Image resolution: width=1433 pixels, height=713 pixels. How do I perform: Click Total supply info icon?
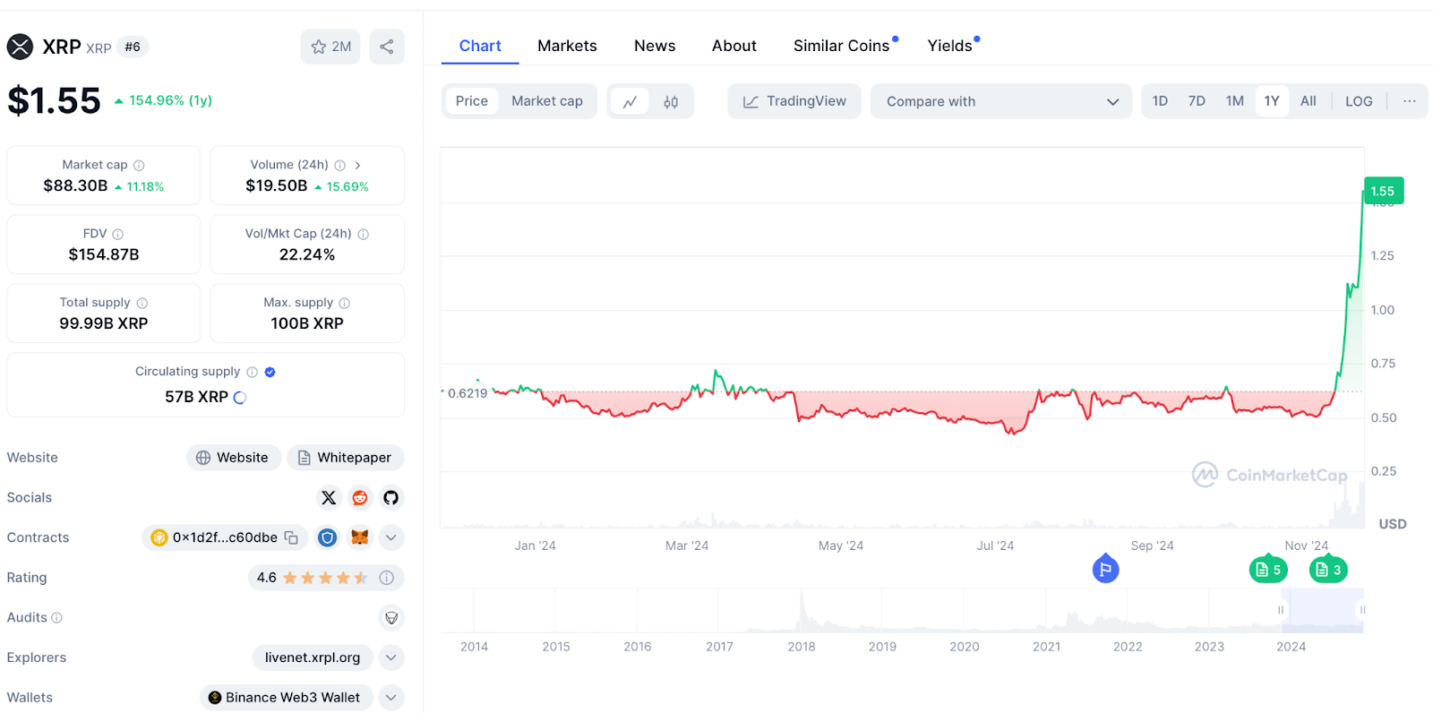[x=142, y=304]
